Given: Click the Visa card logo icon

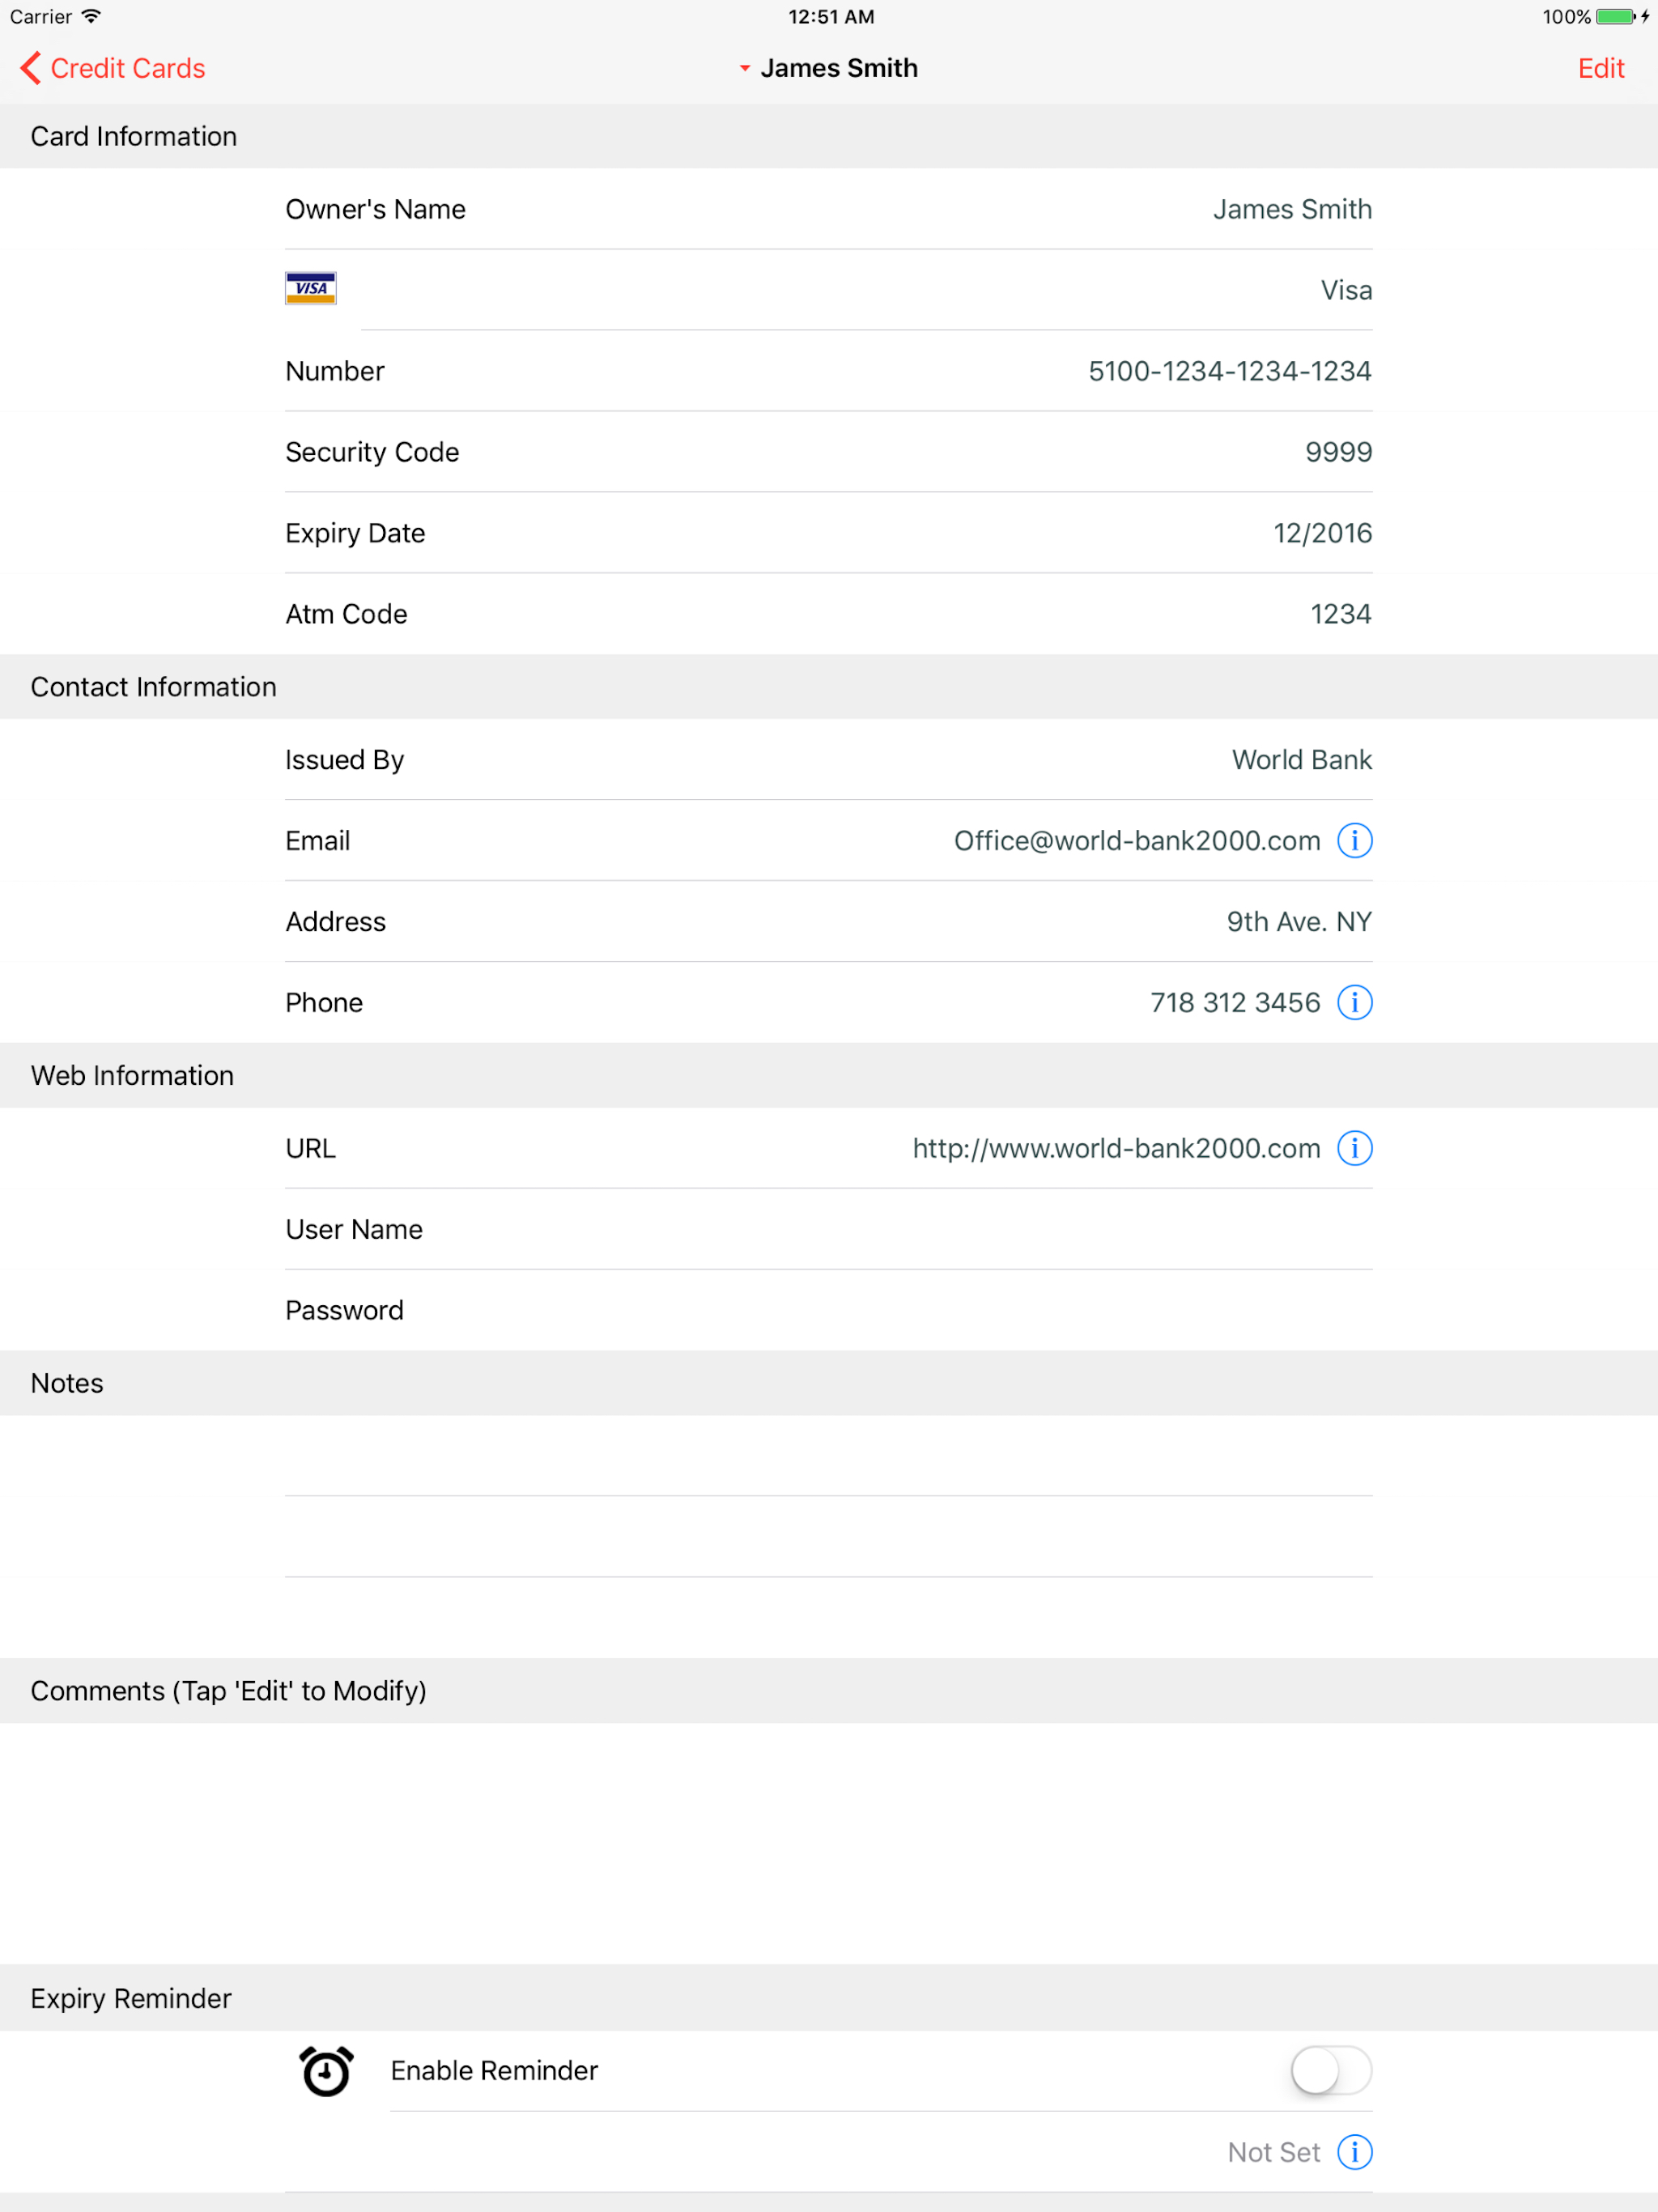Looking at the screenshot, I should pos(311,289).
